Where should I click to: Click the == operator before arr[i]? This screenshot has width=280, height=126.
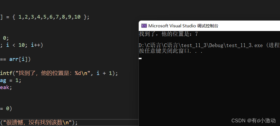[x=3, y=59]
